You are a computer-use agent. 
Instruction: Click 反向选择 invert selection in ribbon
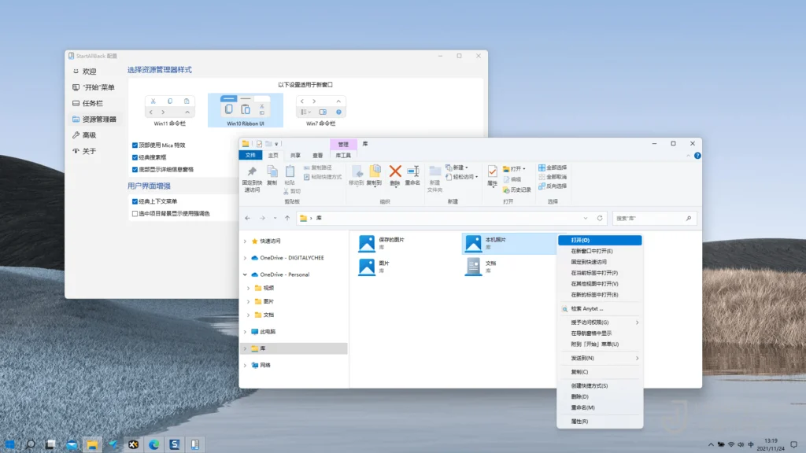point(553,186)
